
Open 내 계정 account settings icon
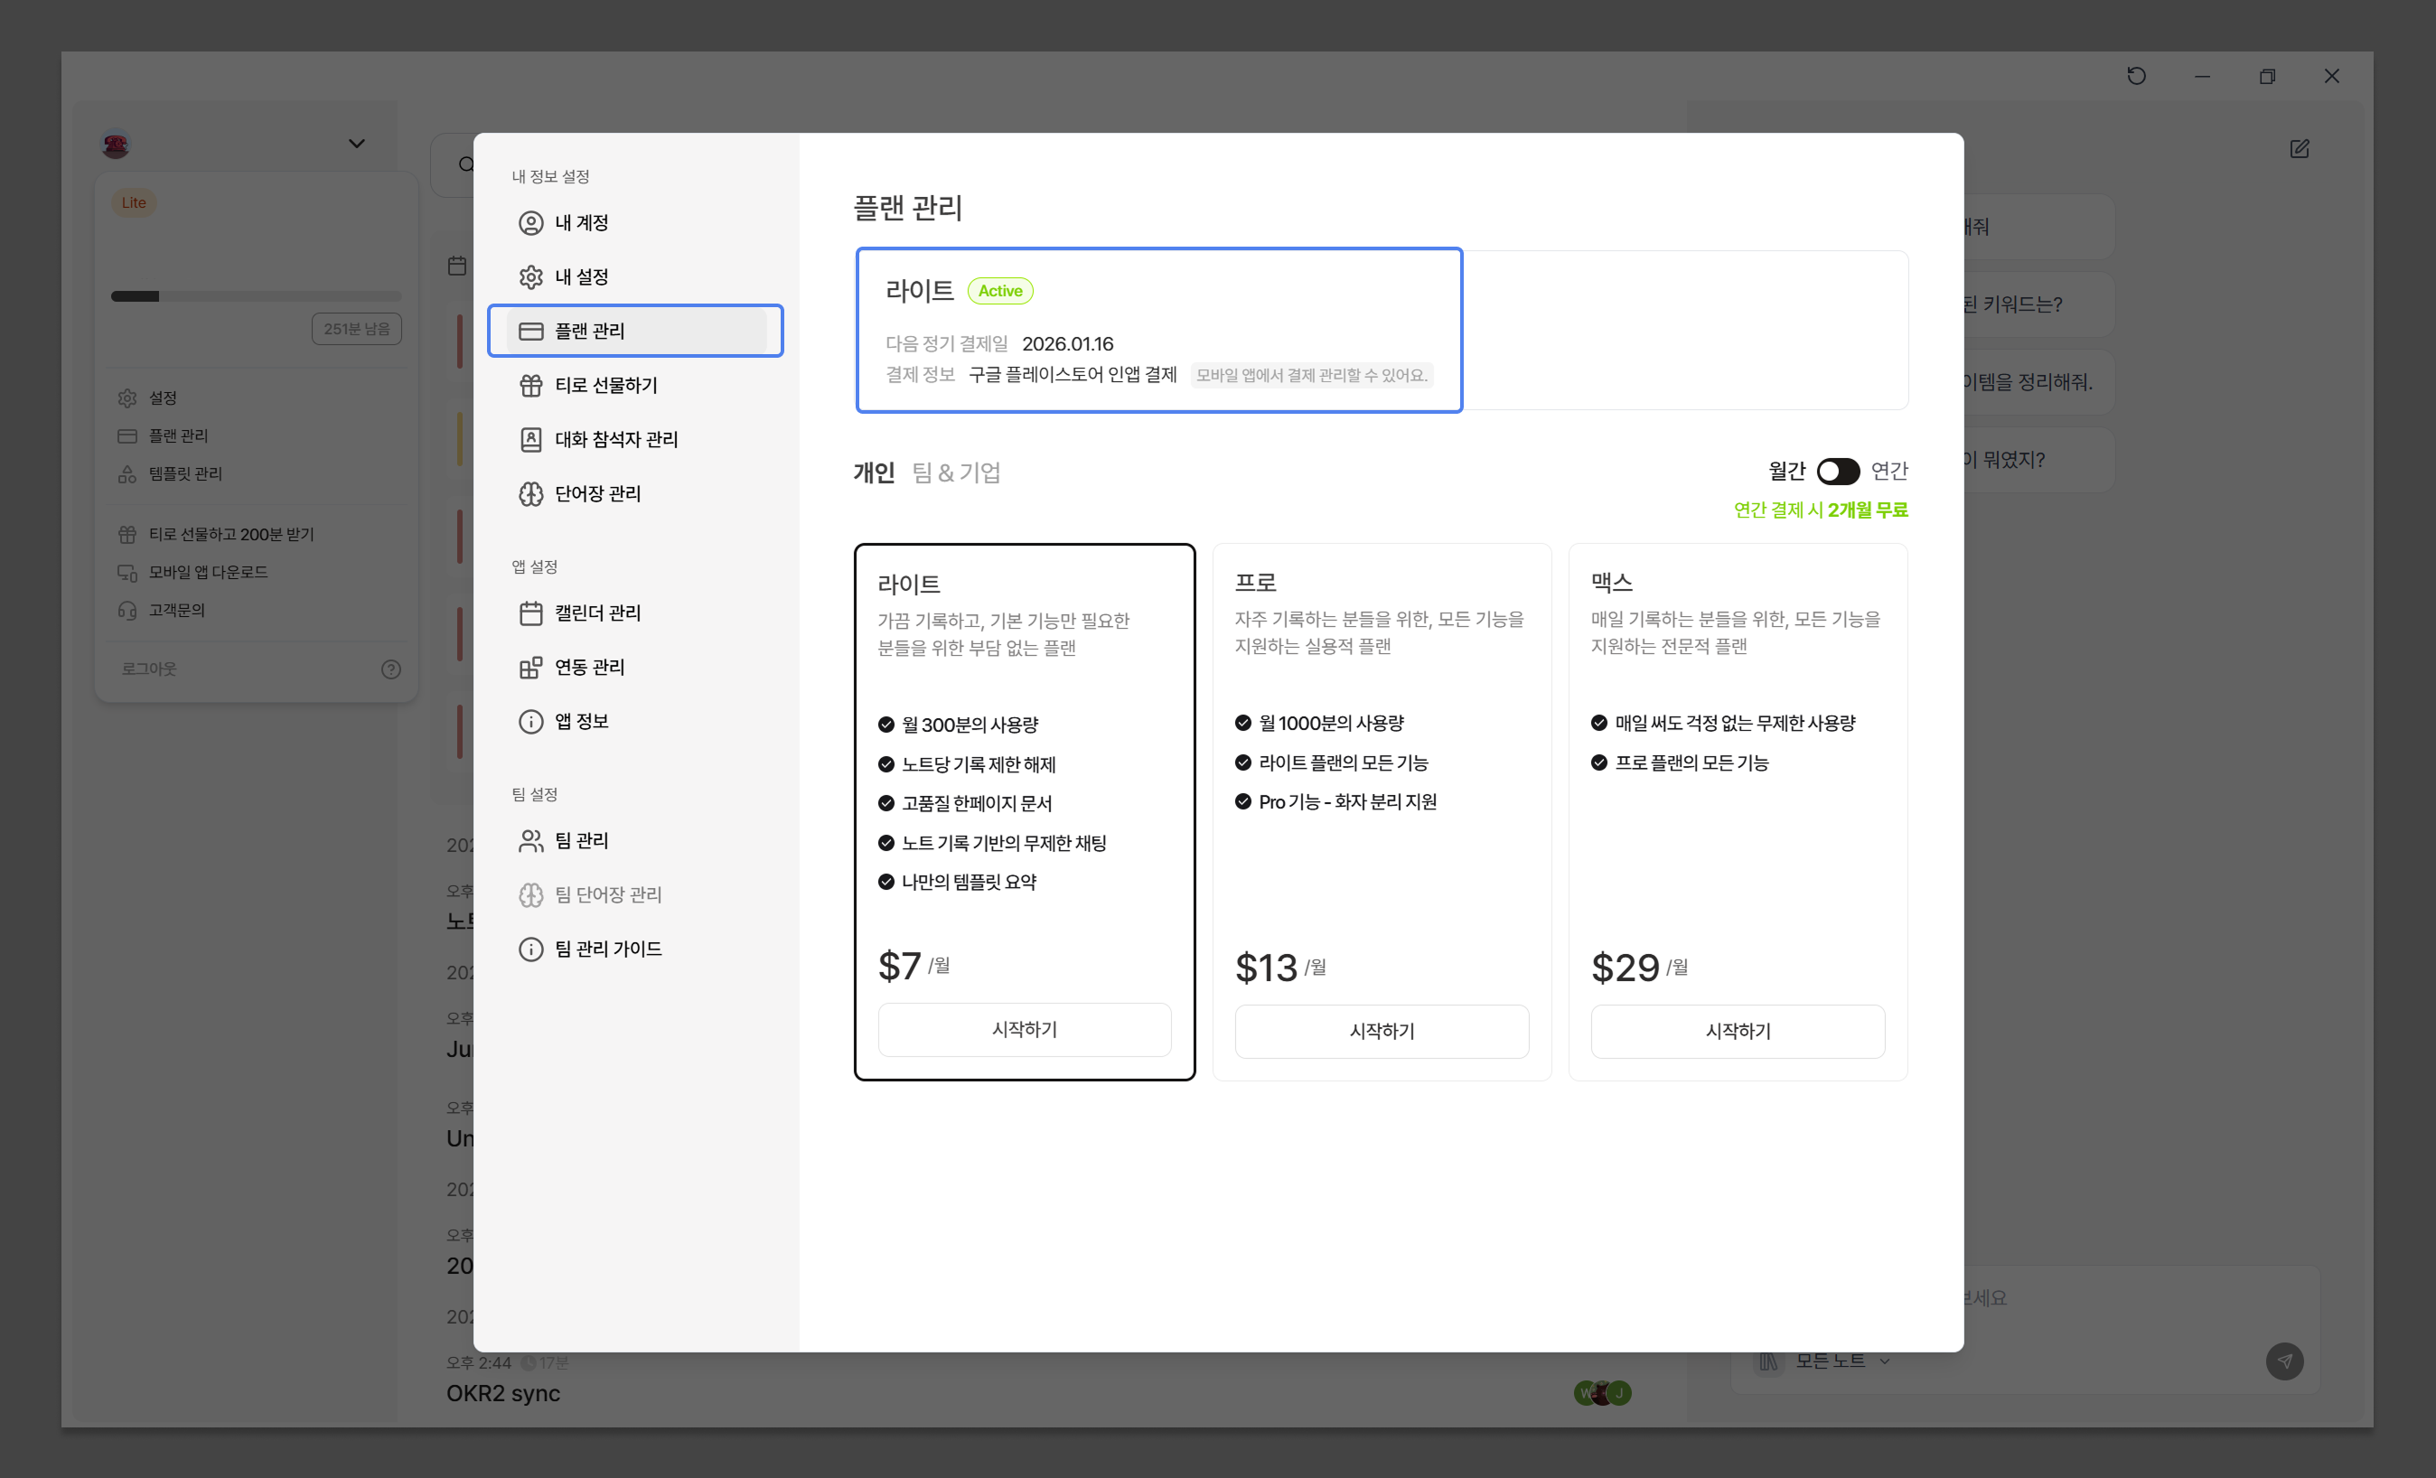pyautogui.click(x=531, y=223)
